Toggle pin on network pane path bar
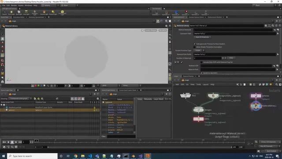Viewport: 282px width, 159px height. [277, 80]
